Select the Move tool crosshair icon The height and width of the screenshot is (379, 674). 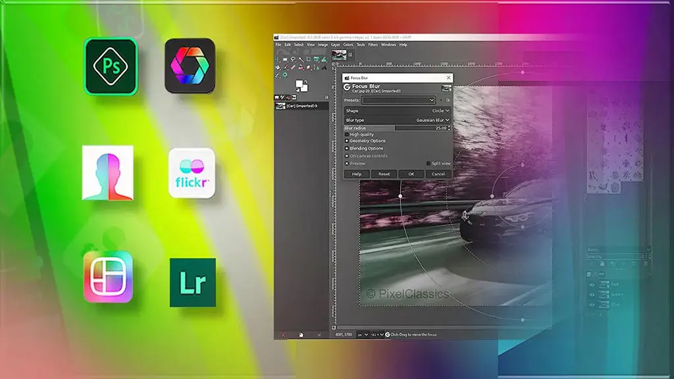277,59
